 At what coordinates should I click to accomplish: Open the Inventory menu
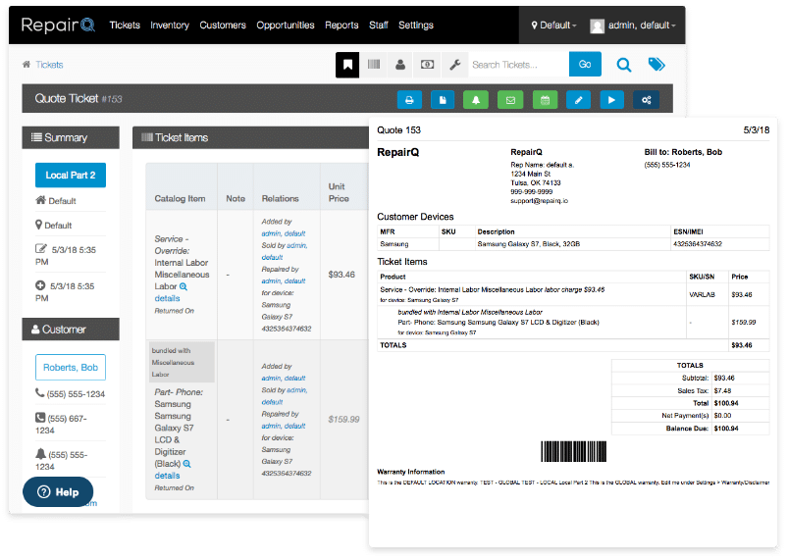point(170,25)
